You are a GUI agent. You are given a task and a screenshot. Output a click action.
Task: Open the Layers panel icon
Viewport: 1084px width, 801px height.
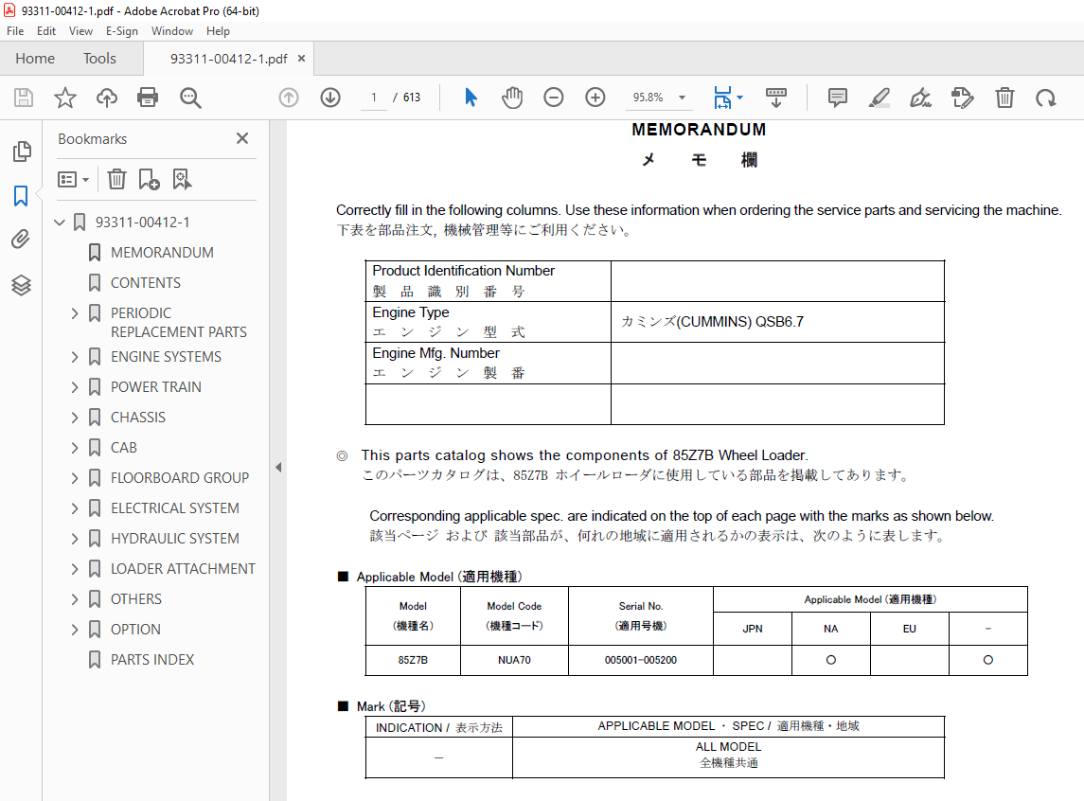click(x=21, y=285)
